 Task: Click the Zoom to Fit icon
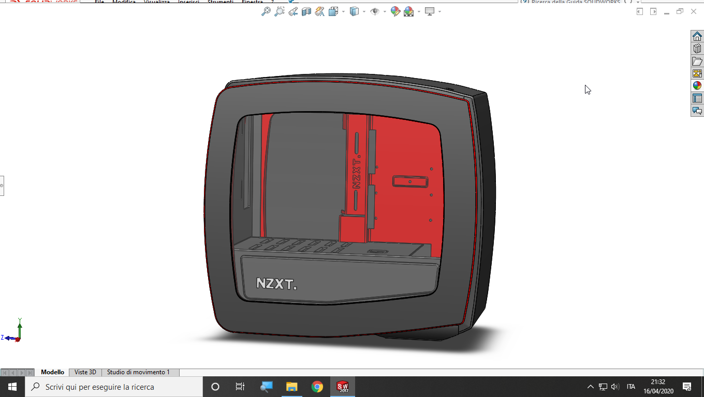266,11
